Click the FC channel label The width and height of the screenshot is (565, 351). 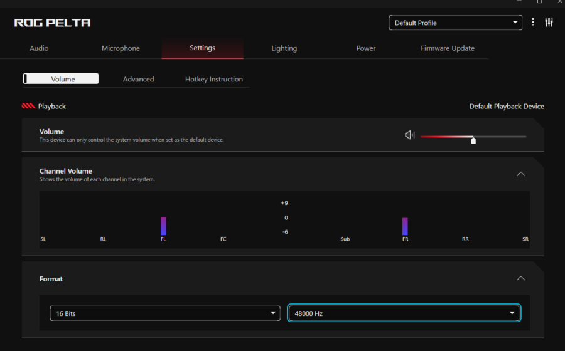(223, 239)
